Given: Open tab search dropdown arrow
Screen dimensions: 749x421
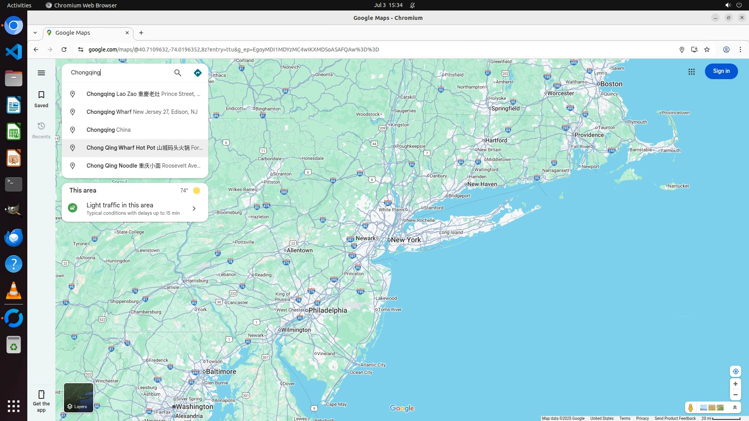Looking at the screenshot, I should point(35,33).
